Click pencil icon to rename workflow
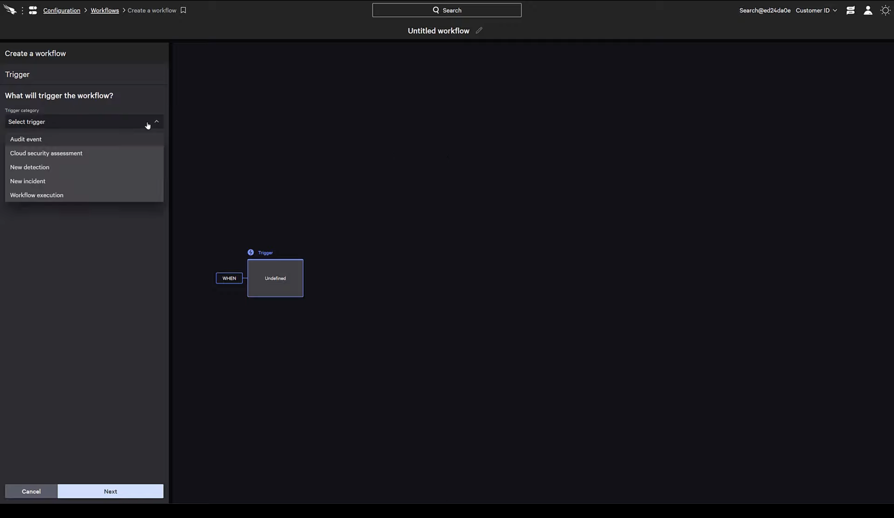 pos(479,30)
